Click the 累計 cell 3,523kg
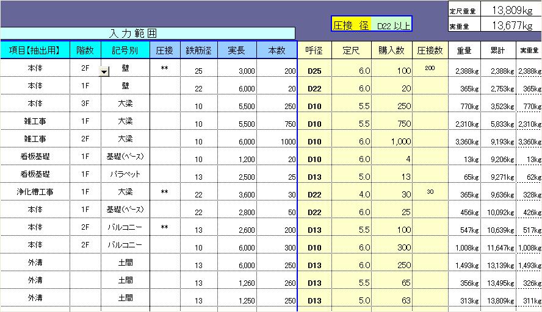Viewport: 542px width, 312px height. pos(498,103)
